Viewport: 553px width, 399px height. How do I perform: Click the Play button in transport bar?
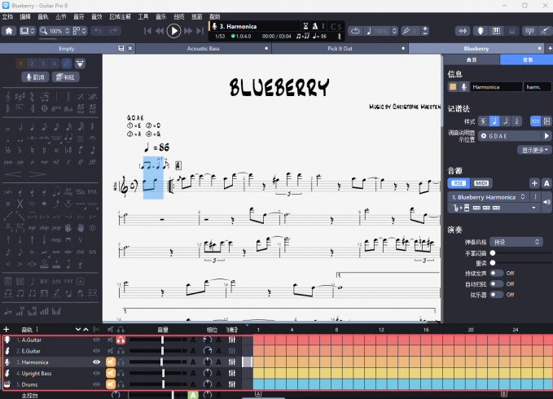click(x=173, y=31)
